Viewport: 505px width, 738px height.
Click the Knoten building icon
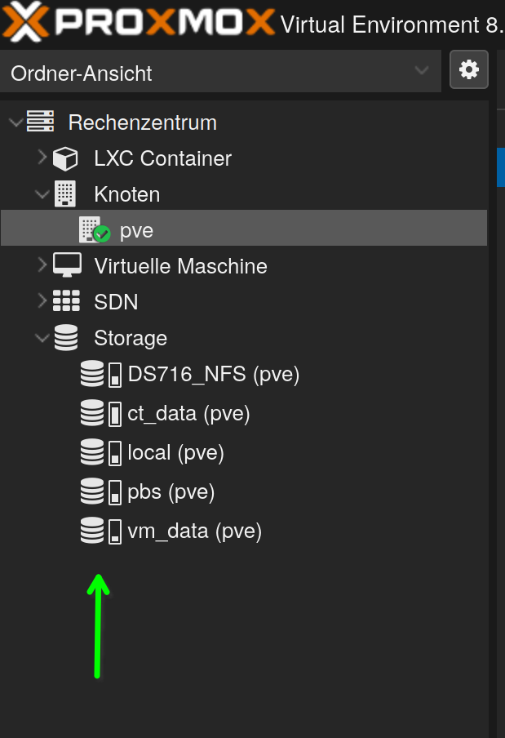point(65,194)
